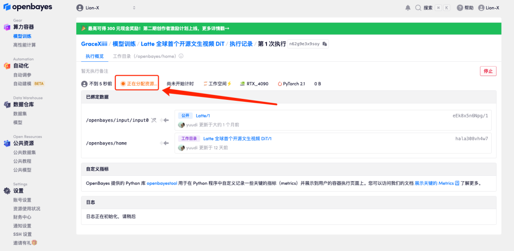
Task: Click the PyTorch flame icon
Action: (280, 84)
